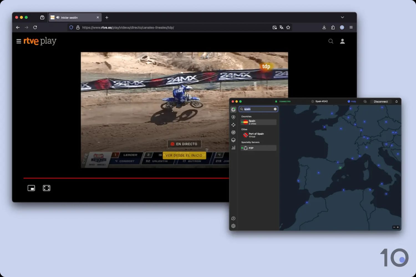416x277 pixels.
Task: Bookmark this page with the star
Action: point(288,27)
